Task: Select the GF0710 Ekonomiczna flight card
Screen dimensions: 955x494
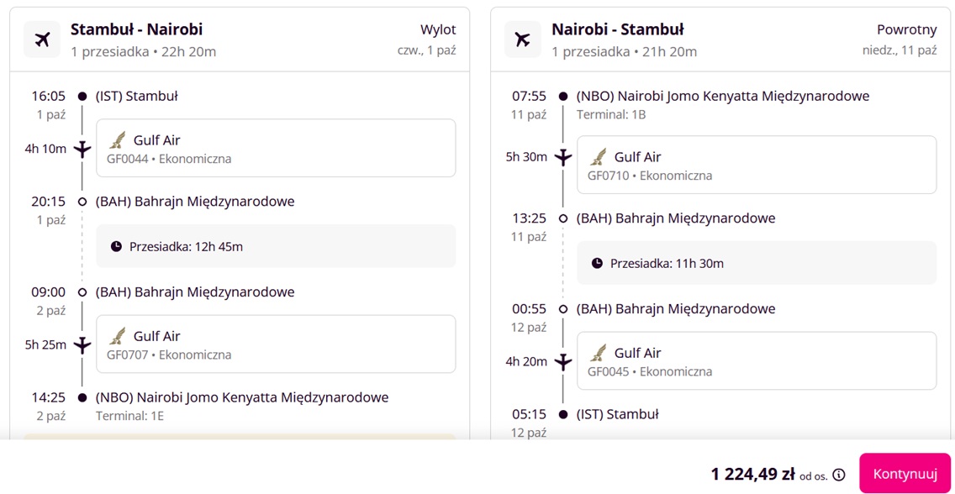Action: click(757, 165)
